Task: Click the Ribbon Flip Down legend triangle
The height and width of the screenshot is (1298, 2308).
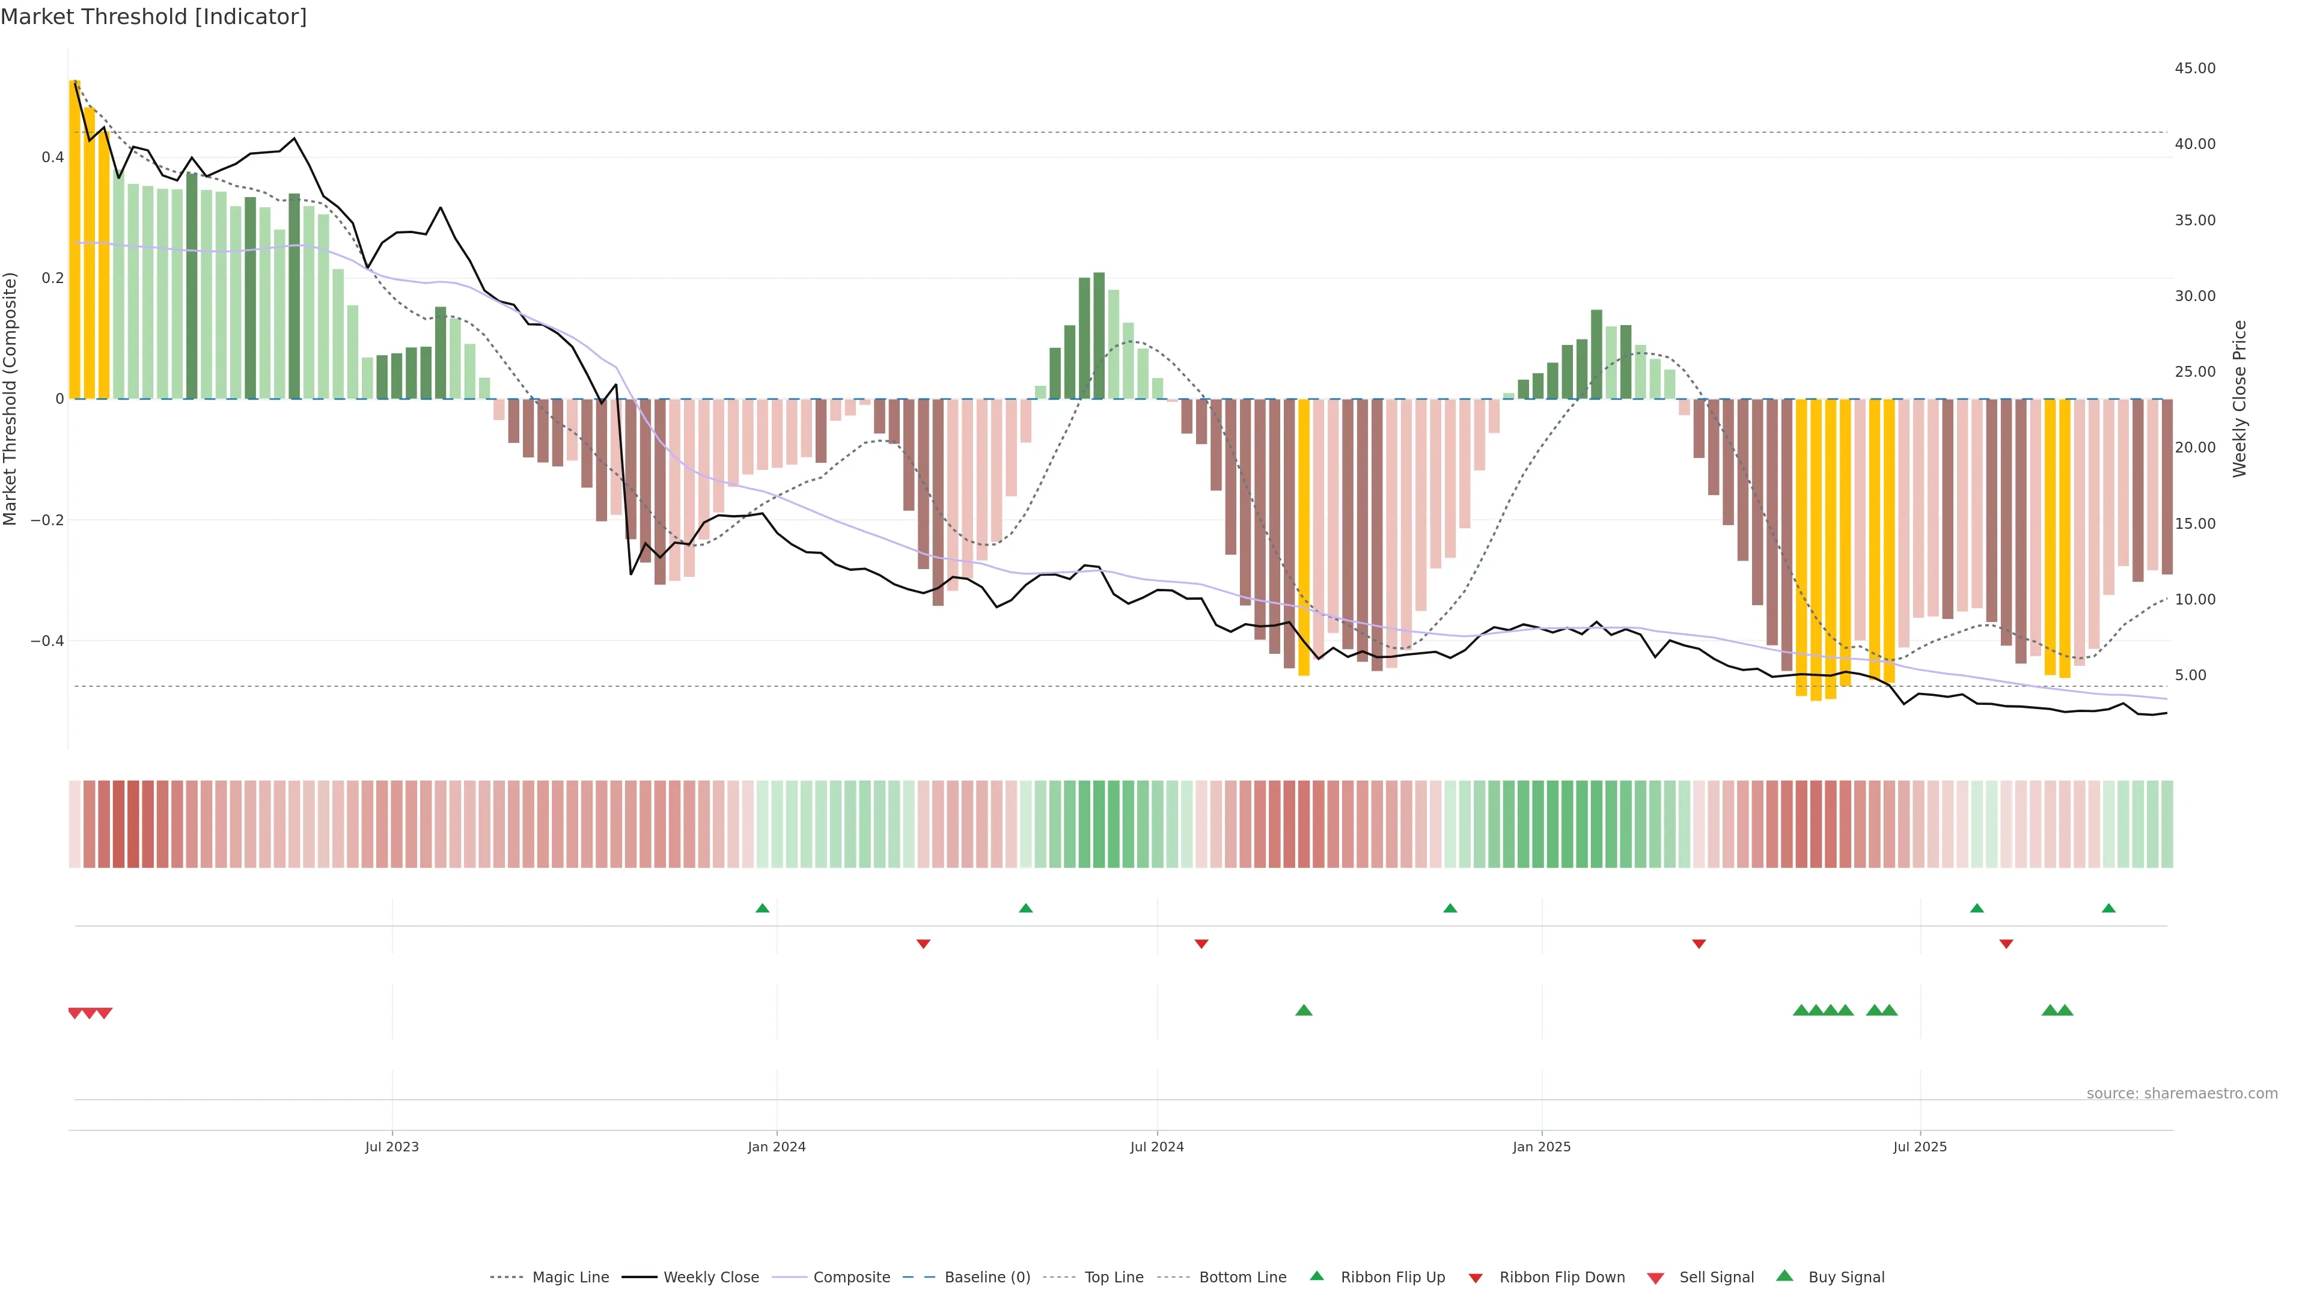Action: coord(1476,1278)
